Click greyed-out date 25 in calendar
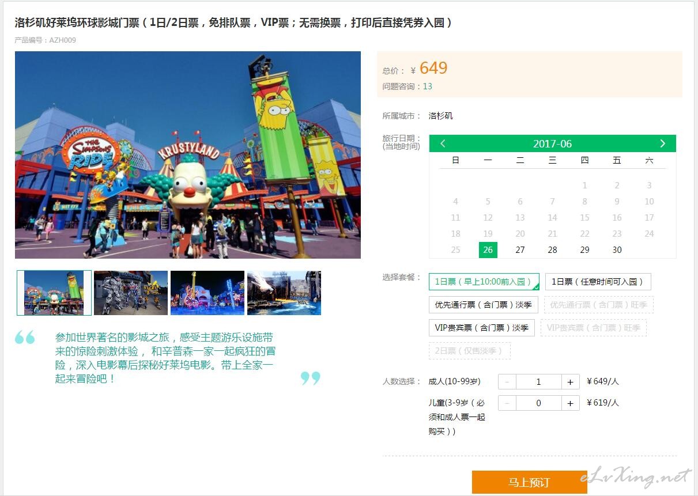698x496 pixels. (x=455, y=249)
